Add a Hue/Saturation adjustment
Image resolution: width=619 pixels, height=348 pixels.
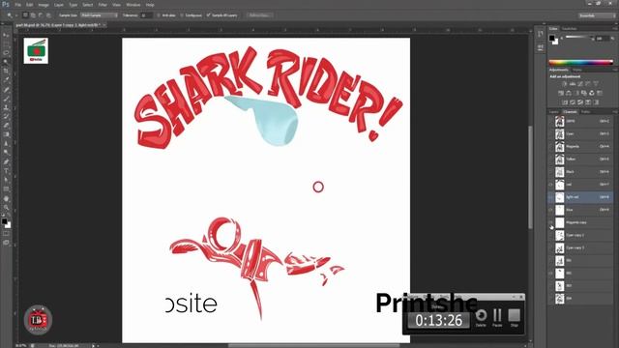click(x=560, y=93)
